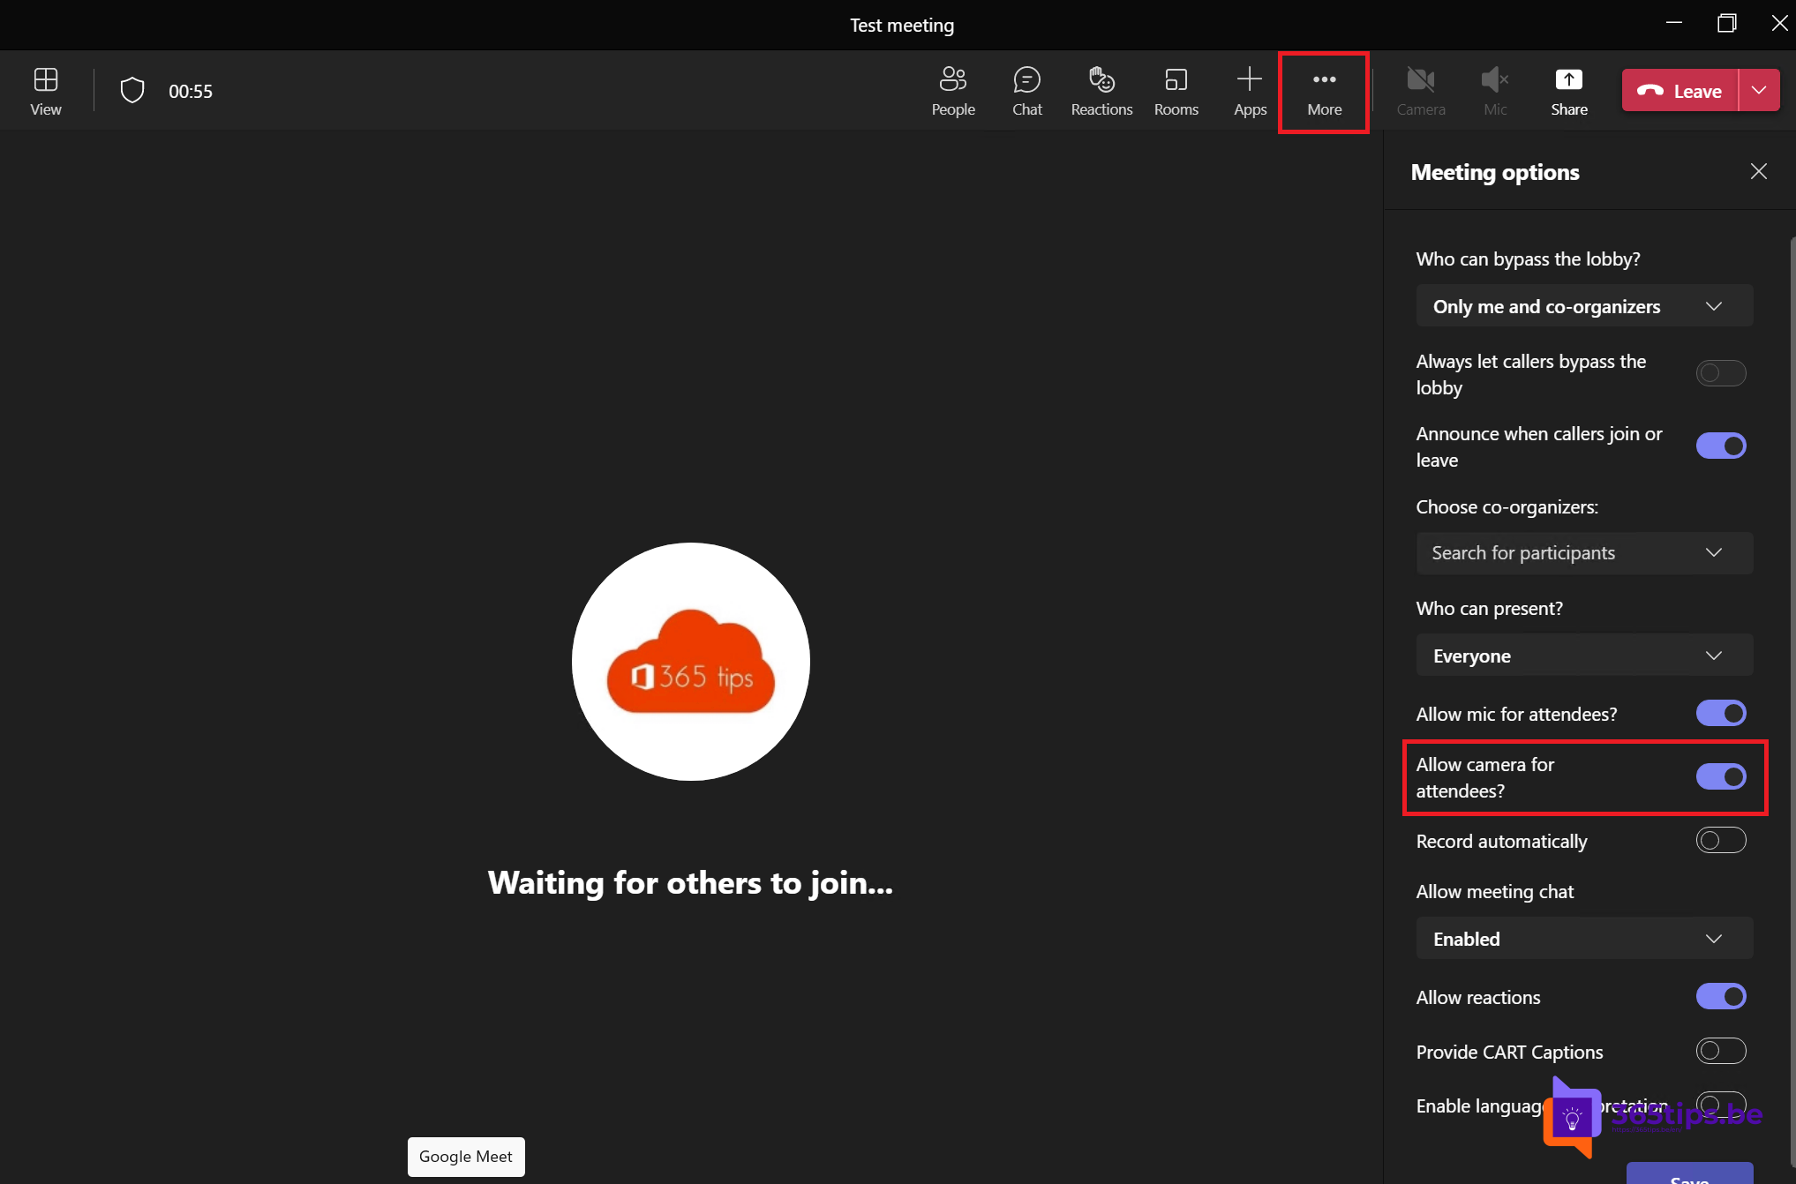Click the meeting timer 00:55
The height and width of the screenshot is (1184, 1796).
tap(191, 91)
